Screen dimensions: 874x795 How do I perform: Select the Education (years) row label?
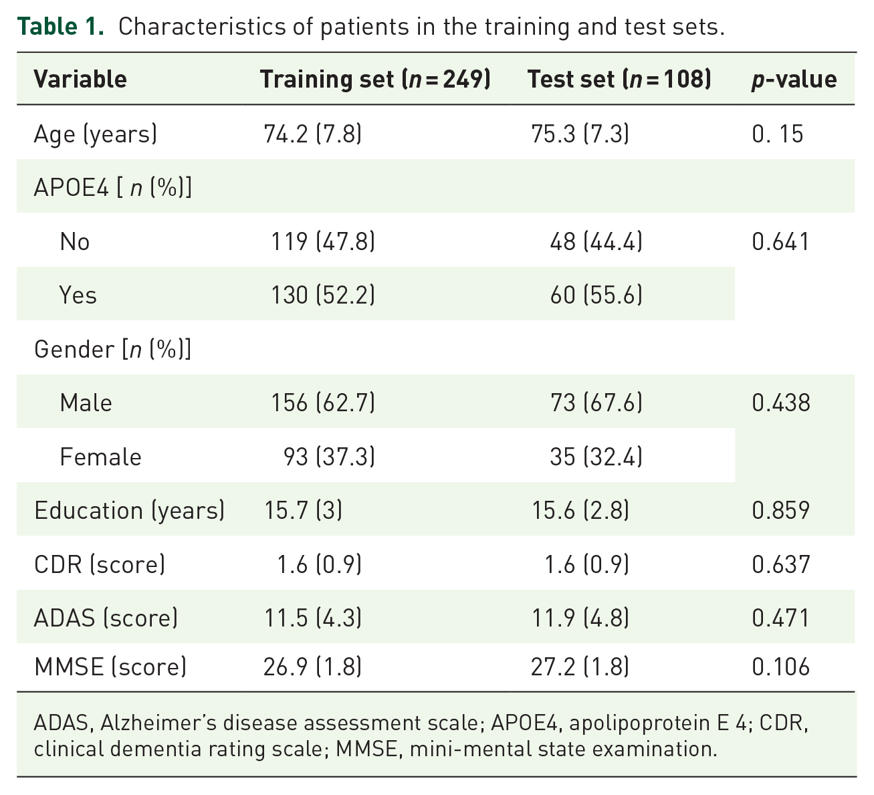(x=129, y=511)
